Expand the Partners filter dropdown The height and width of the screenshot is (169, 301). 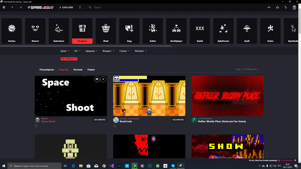pos(141,51)
